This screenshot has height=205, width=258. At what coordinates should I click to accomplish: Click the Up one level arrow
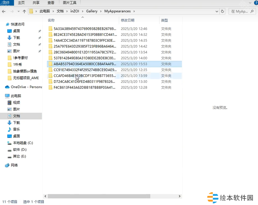pos(24,11)
